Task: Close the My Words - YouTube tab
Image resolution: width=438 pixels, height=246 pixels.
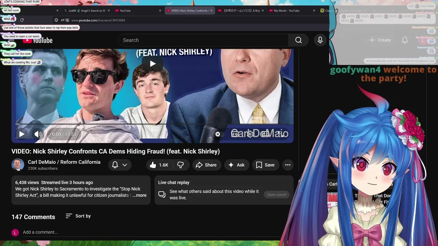Action: tap(314, 11)
